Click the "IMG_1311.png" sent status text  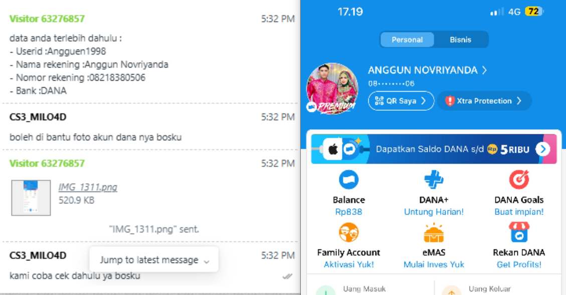[154, 229]
